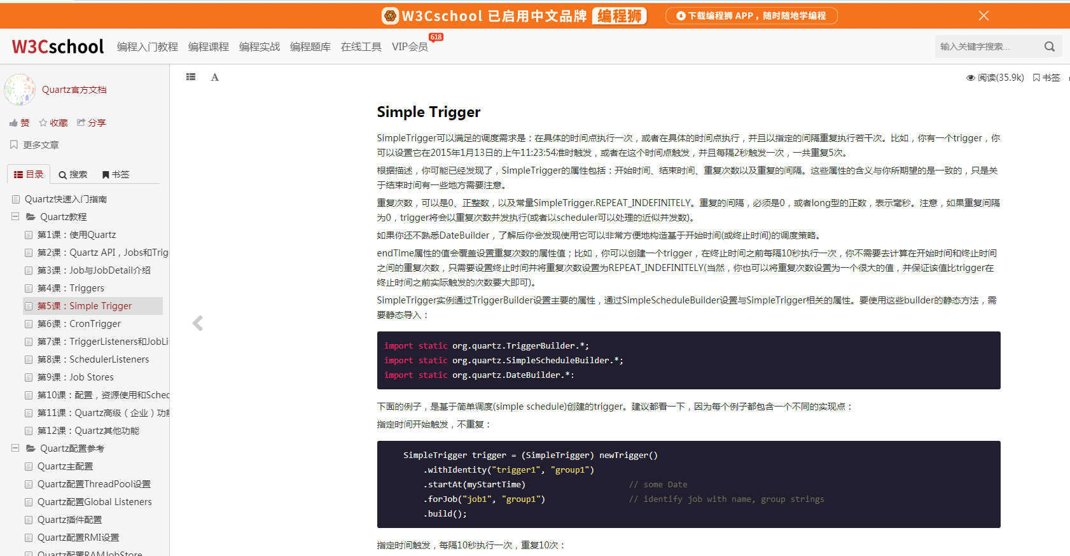Screen dimensions: 1070x556
Task: Click the import static code block
Action: 688,360
